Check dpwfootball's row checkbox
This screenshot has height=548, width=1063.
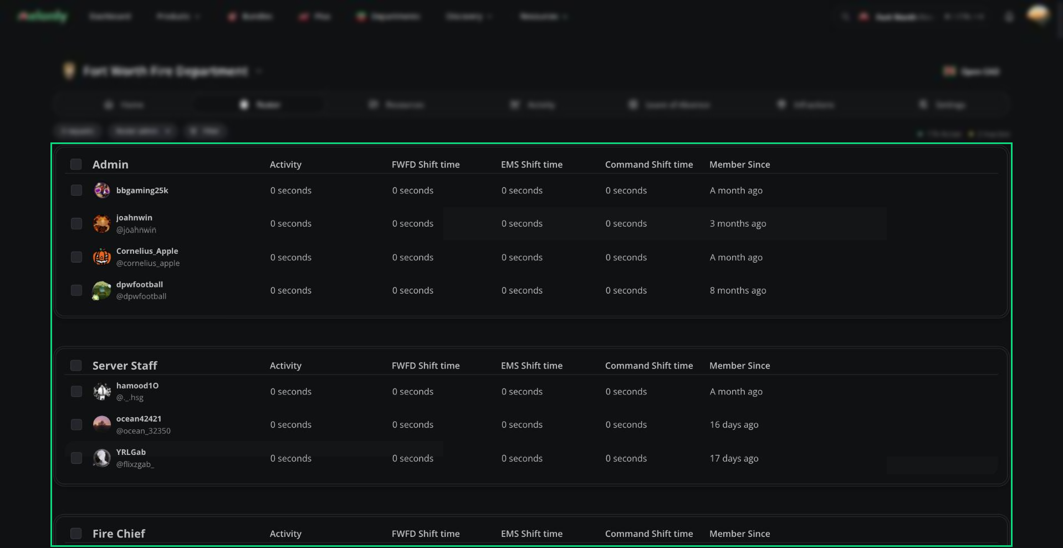point(76,290)
